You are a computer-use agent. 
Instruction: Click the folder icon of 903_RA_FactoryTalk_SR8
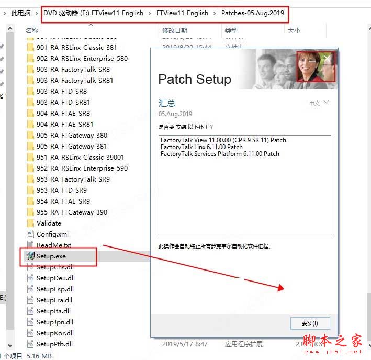tap(30, 69)
